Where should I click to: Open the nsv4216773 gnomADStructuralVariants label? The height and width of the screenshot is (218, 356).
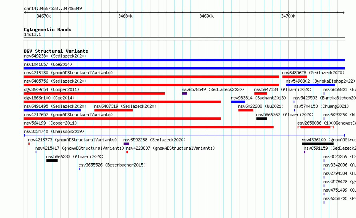(72, 140)
